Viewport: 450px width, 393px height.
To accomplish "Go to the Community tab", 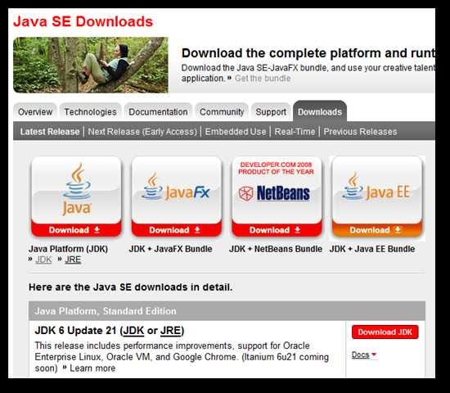I will tap(222, 111).
